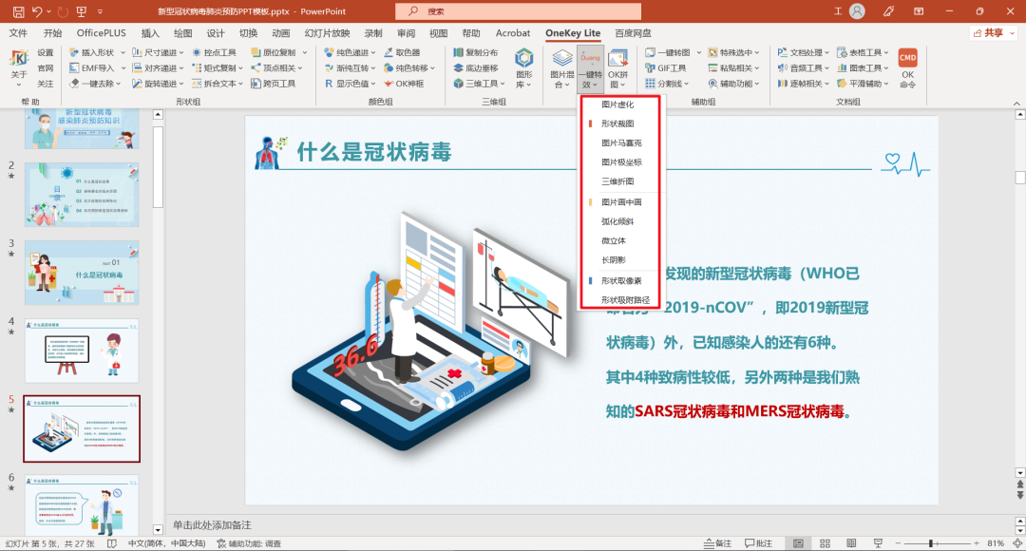
Task: Open the 插入 ribbon tab
Action: coord(150,32)
